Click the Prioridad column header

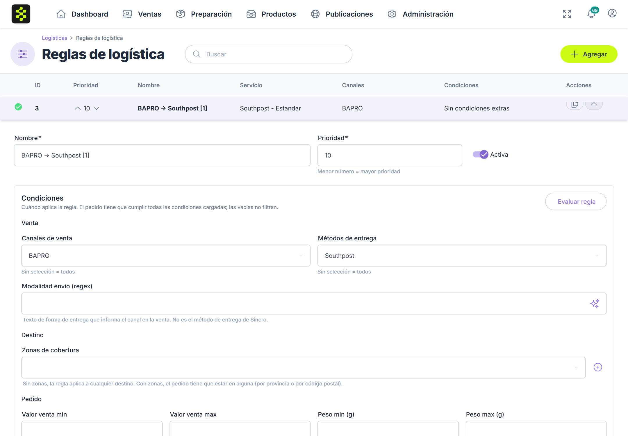tap(85, 85)
